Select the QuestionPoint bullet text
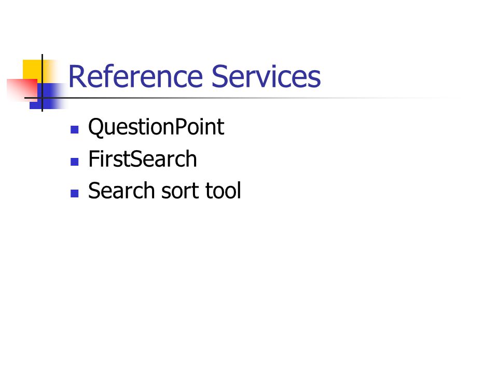The height and width of the screenshot is (374, 498). (156, 127)
